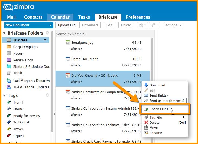Screen dimensions: 198x144
Task: Open the Tags gear options
Action: click(47, 95)
